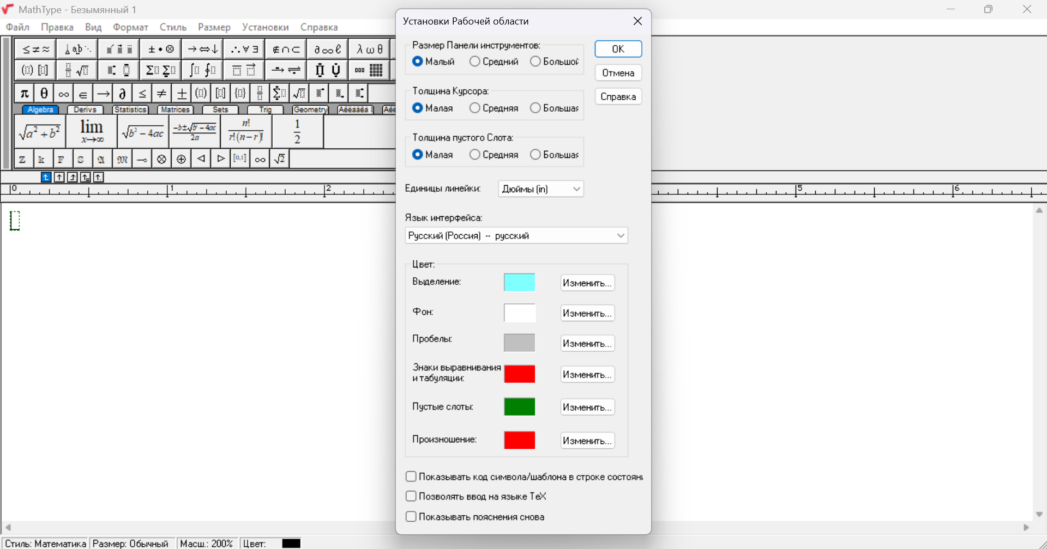Insert the one-half fraction expression
This screenshot has height=549, width=1047.
coord(297,131)
